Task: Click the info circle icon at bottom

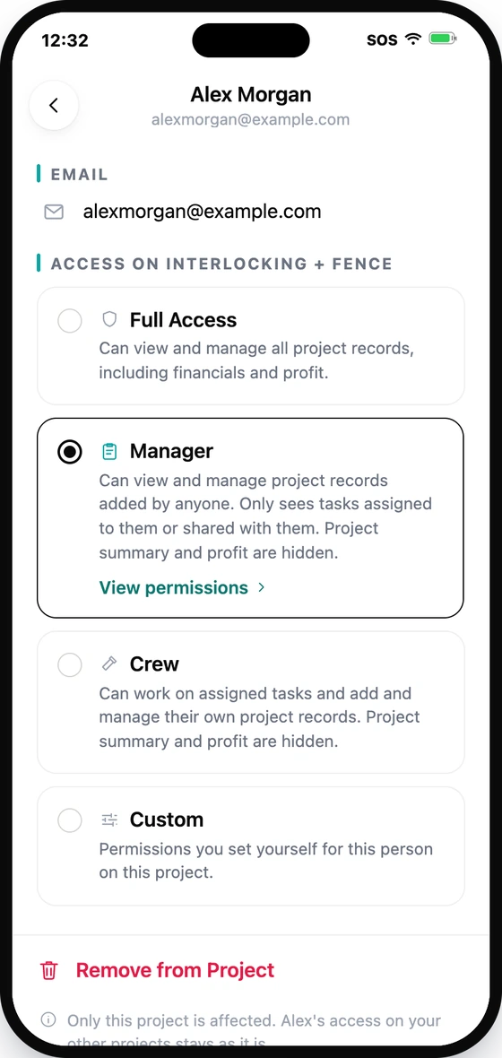Action: point(48,1019)
